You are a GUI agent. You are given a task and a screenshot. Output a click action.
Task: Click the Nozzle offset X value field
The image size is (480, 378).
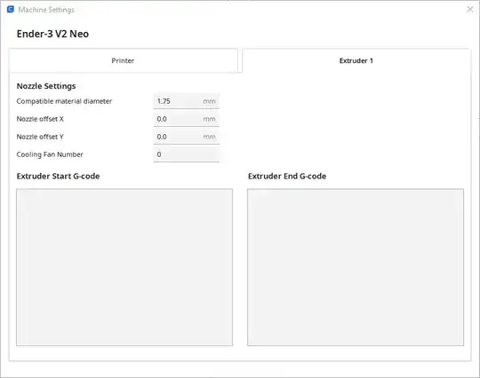coord(186,119)
